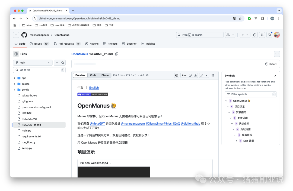This screenshot has height=191, width=293.
Task: Open the create new plus menu
Action: point(245,35)
